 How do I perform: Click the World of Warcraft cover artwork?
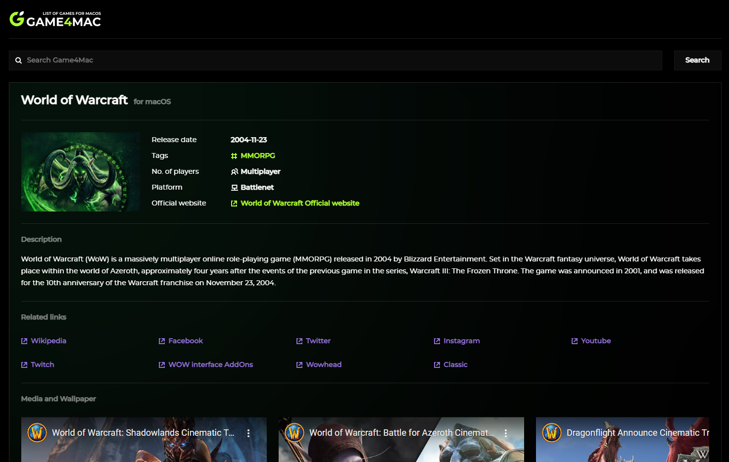pyautogui.click(x=80, y=172)
